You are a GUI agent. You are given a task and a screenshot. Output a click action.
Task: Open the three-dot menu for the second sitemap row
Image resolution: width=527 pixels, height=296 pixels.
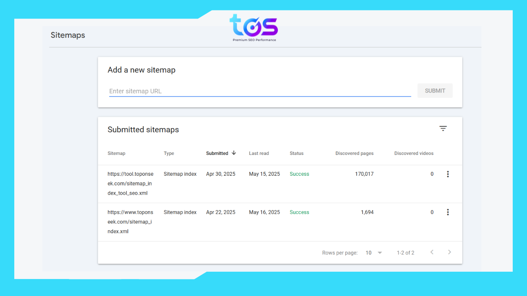pos(448,212)
